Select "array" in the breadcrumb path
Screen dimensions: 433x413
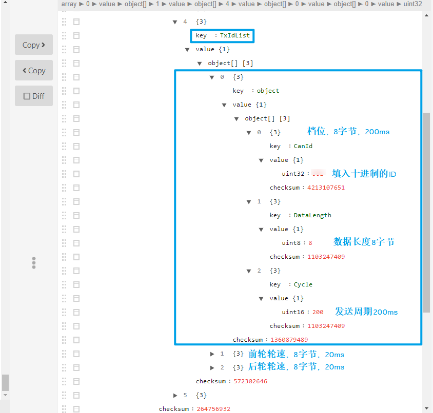tap(69, 4)
